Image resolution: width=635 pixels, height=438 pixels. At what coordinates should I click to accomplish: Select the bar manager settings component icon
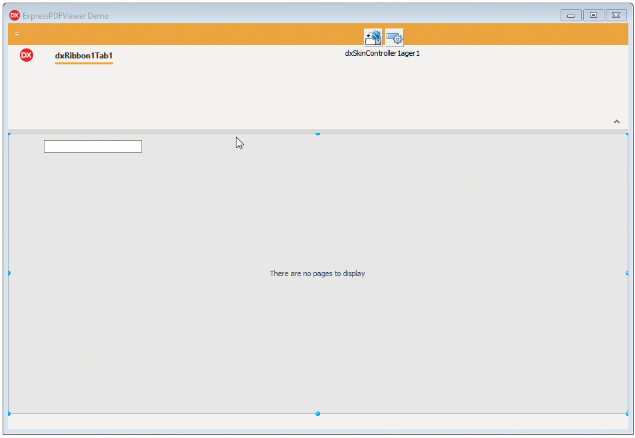[394, 37]
